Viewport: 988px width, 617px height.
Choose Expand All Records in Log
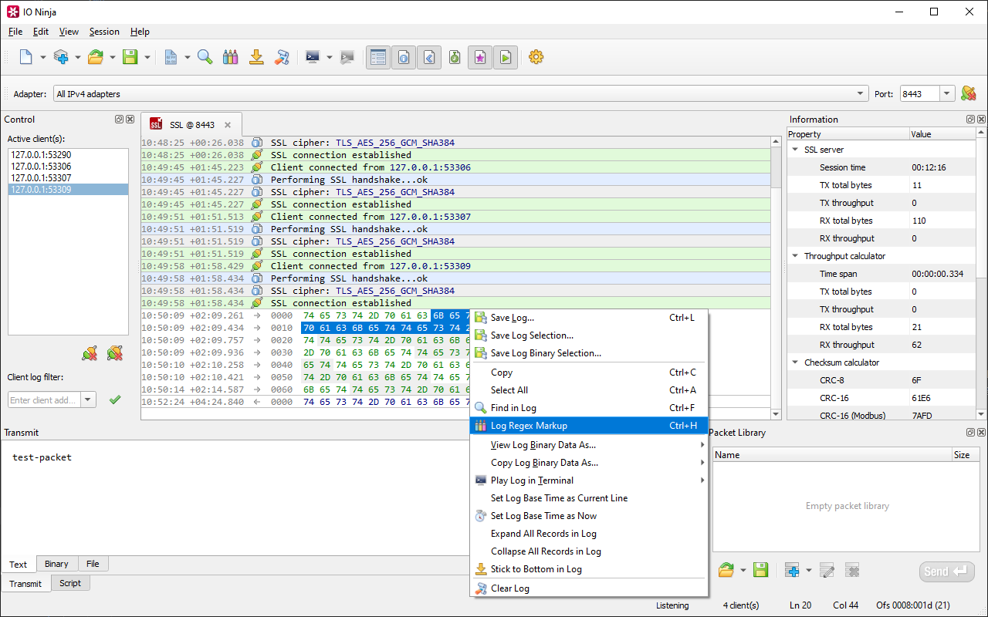tap(589, 534)
